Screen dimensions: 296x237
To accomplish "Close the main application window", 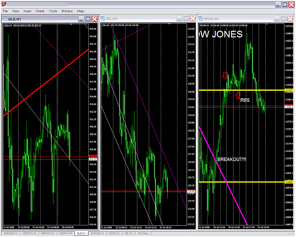I will click(x=291, y=5).
